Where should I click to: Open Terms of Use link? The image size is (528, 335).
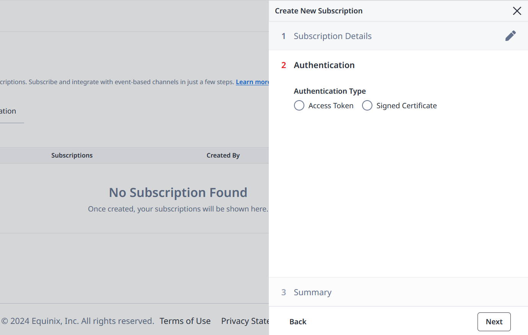(x=185, y=321)
